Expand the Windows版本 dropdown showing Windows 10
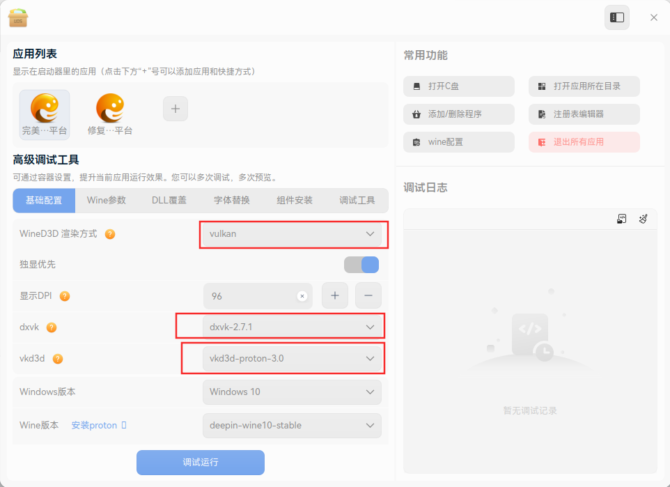The height and width of the screenshot is (487, 670). point(293,392)
